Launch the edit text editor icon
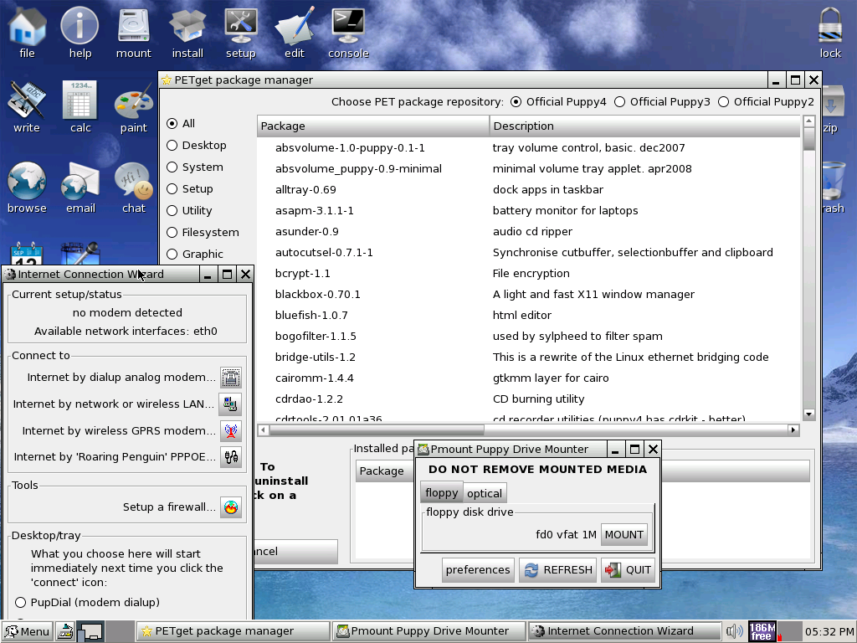The height and width of the screenshot is (643, 857). [294, 33]
